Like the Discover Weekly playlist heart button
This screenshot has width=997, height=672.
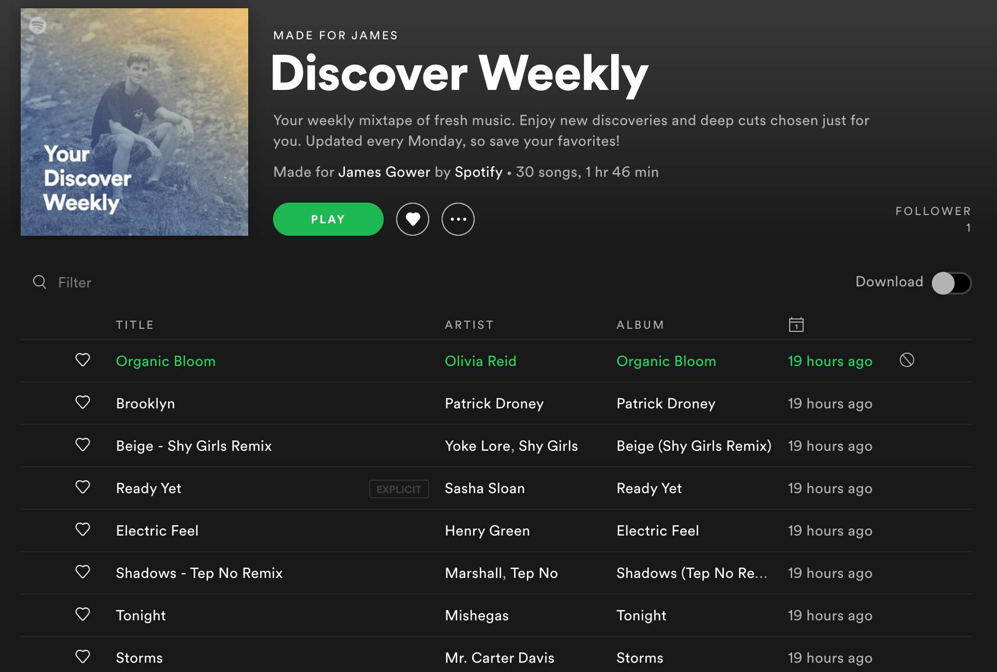[412, 219]
